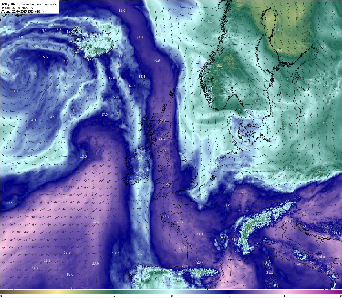Select the VT valid time line '13Z (+10 h)'
The width and height of the screenshot is (342, 298).
22,11
